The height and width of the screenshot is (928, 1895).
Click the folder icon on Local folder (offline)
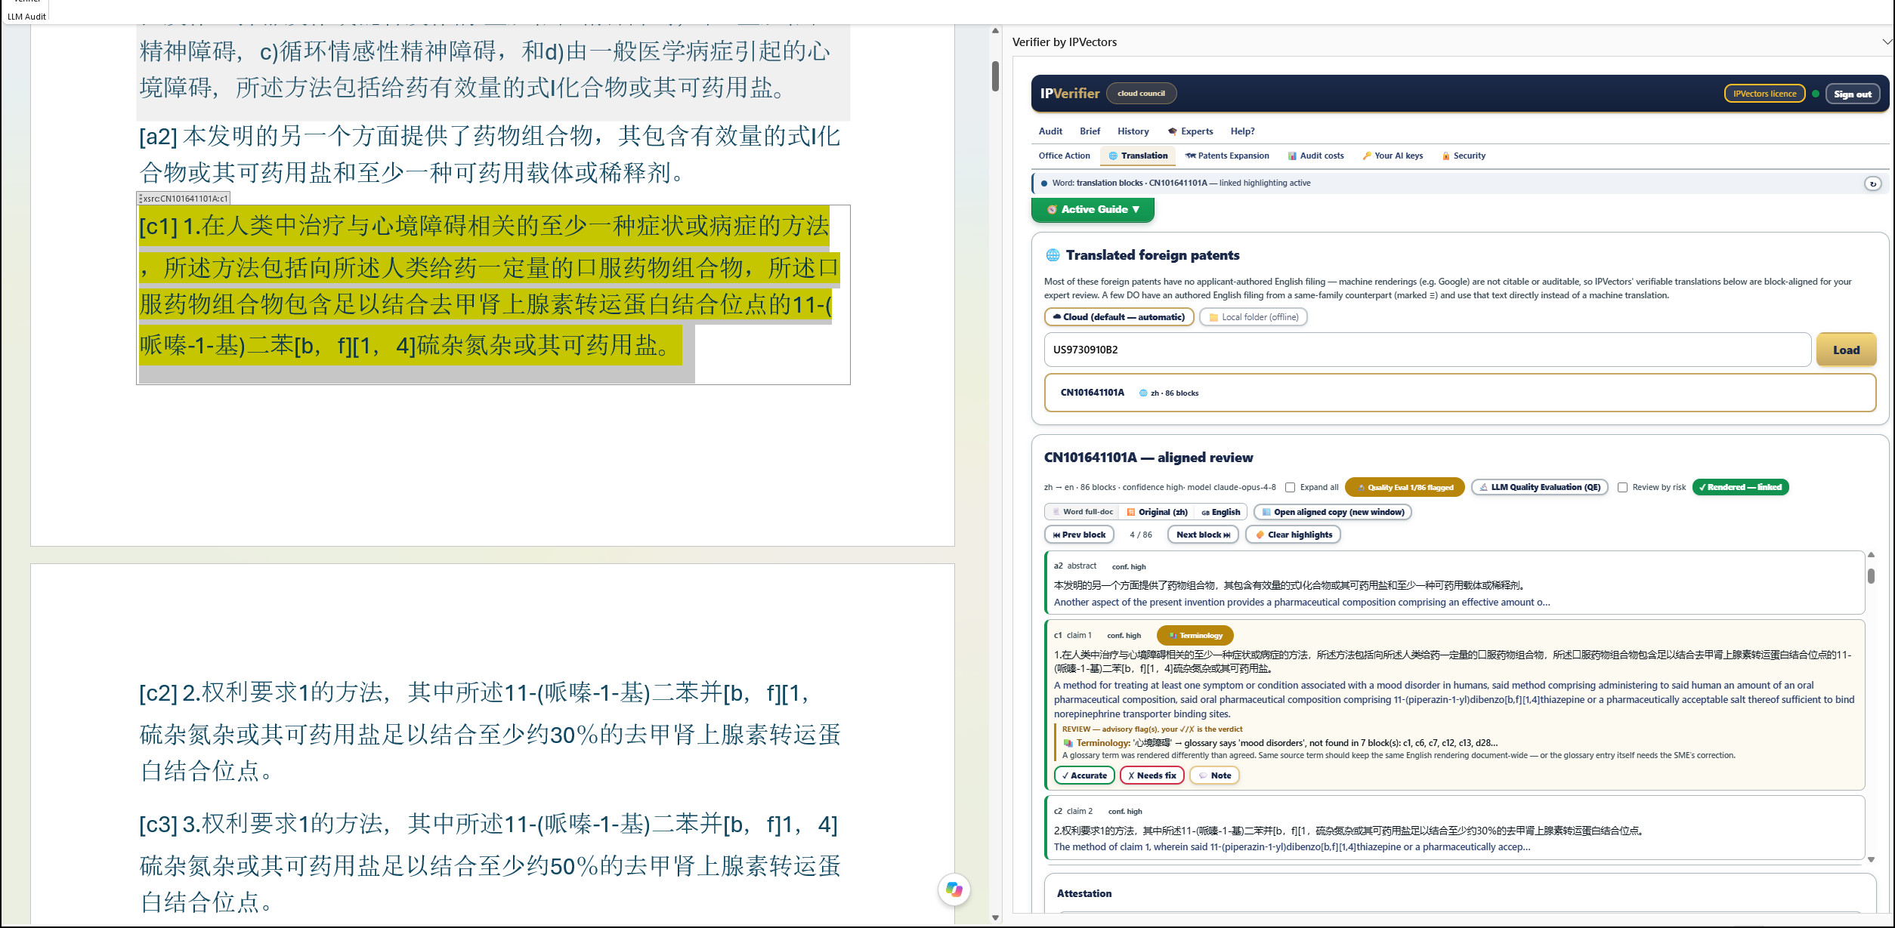(x=1213, y=317)
